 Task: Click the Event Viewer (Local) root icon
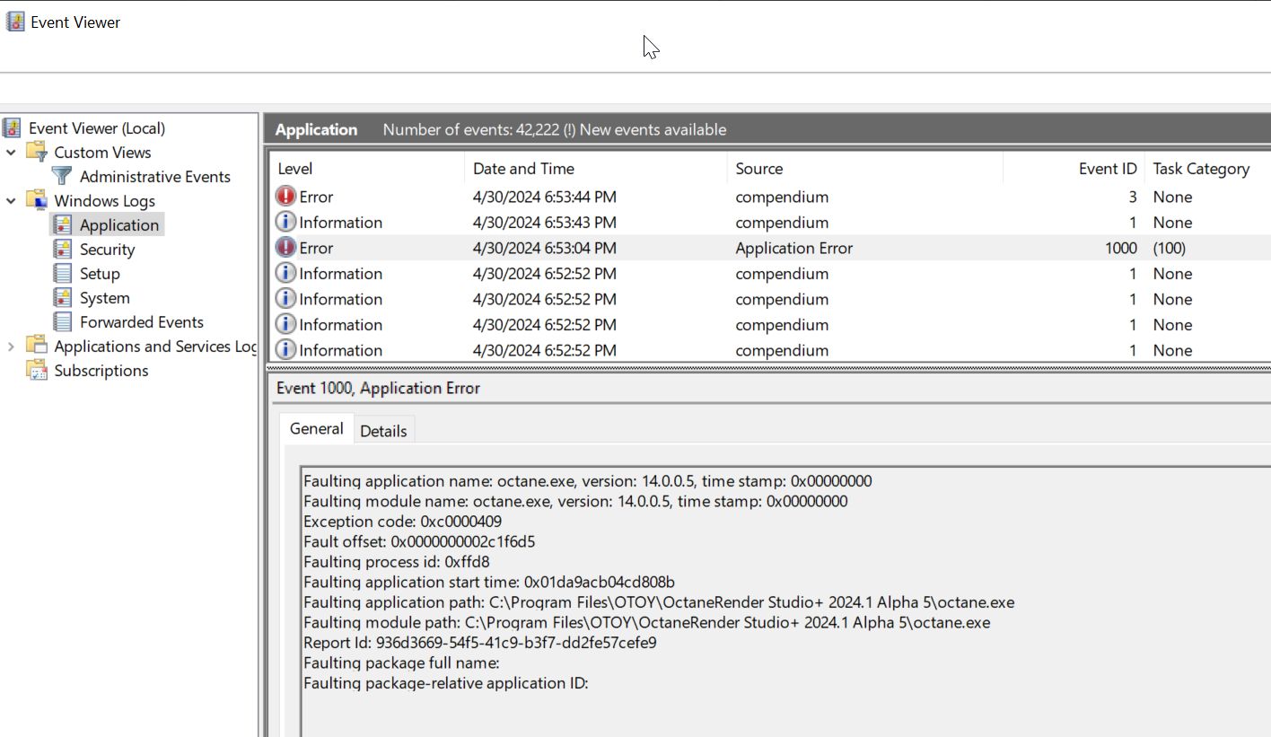point(14,128)
